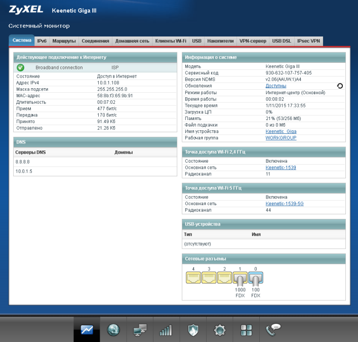The width and height of the screenshot is (358, 342).
Task: Open the Applications four-squares icon
Action: click(247, 330)
